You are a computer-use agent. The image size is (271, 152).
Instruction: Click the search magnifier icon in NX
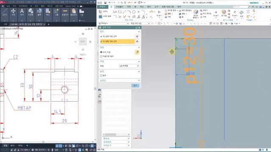[249, 7]
